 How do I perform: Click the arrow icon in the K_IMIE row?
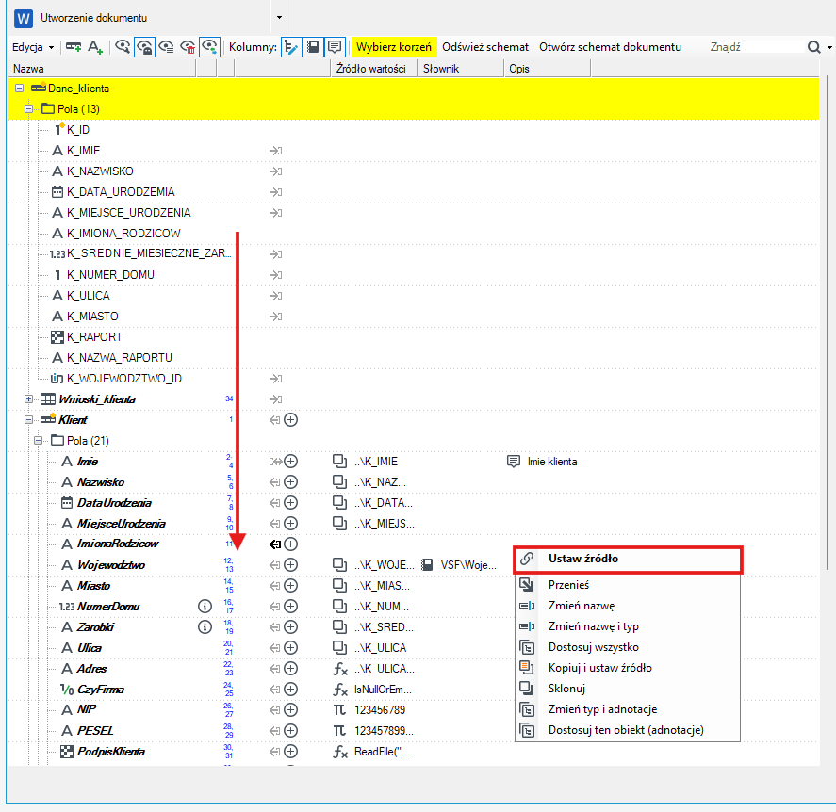(275, 151)
